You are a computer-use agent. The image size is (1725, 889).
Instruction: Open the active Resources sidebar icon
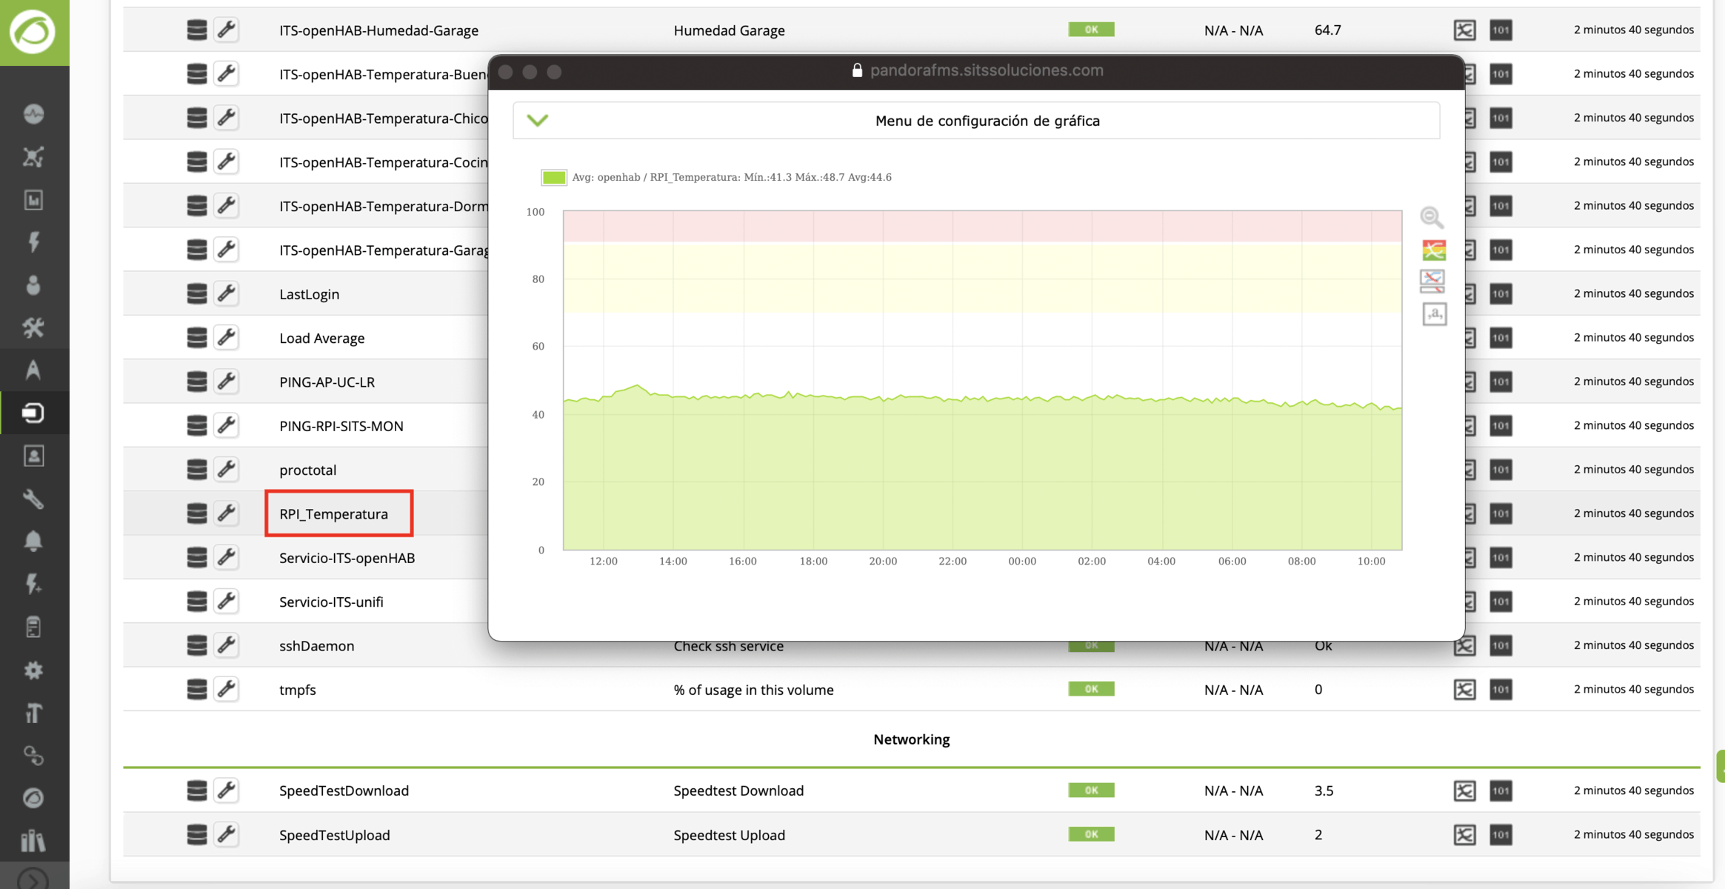point(33,413)
